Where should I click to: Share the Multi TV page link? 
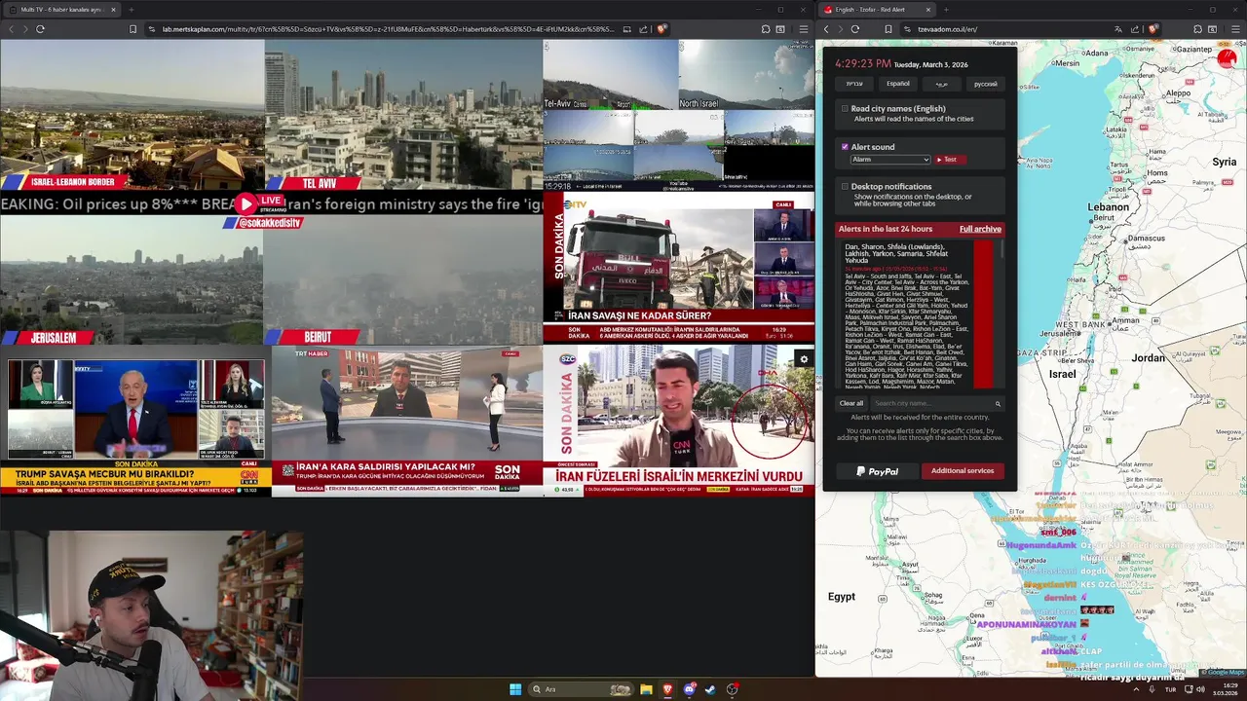(644, 29)
